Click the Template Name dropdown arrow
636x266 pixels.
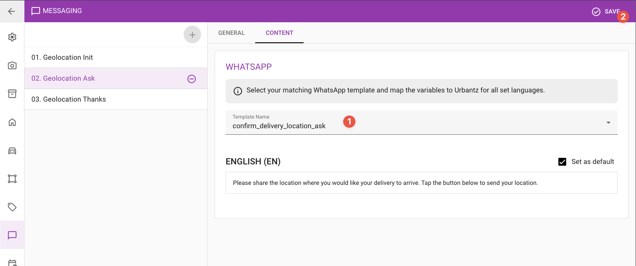(609, 123)
